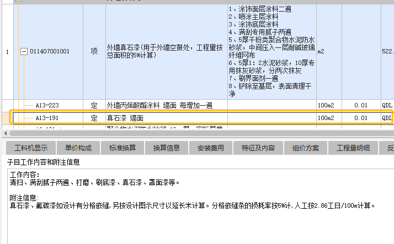Select the name cell 真石漆 墙面
The width and height of the screenshot is (394, 244).
pyautogui.click(x=167, y=118)
